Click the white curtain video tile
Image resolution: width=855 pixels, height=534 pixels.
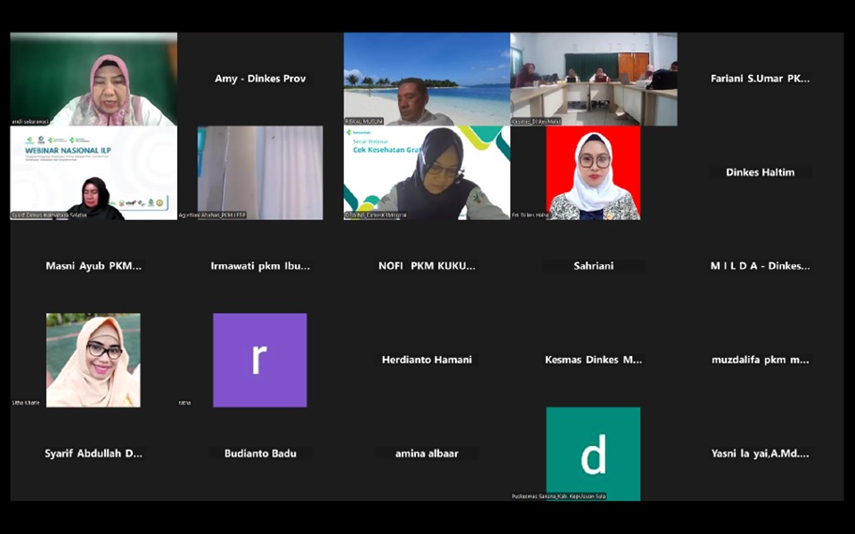pos(259,172)
